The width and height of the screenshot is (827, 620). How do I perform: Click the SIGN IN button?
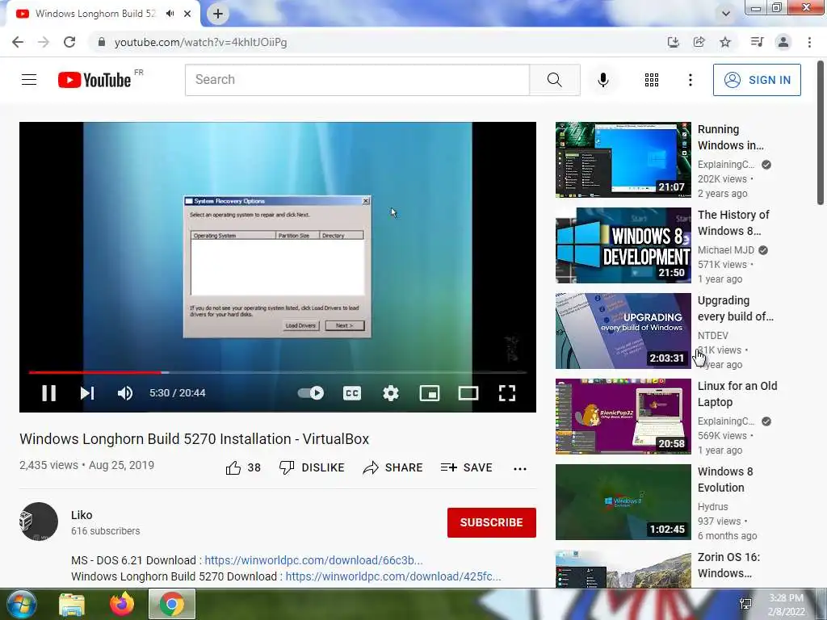click(757, 80)
